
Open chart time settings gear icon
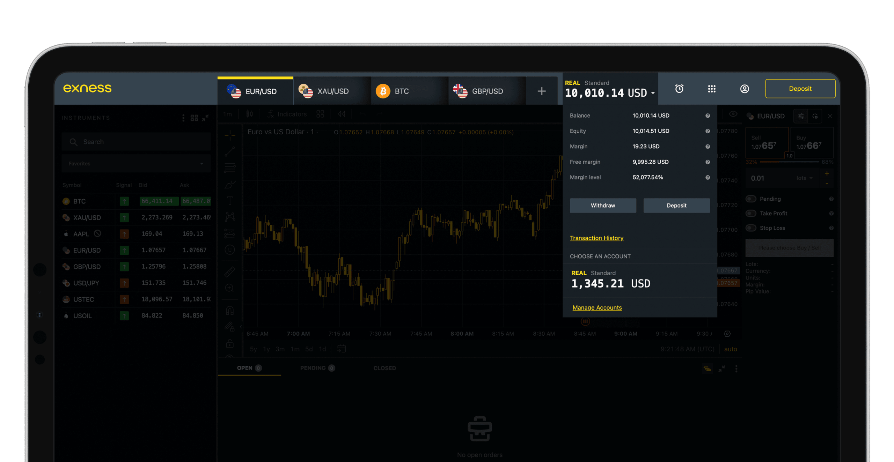point(727,334)
